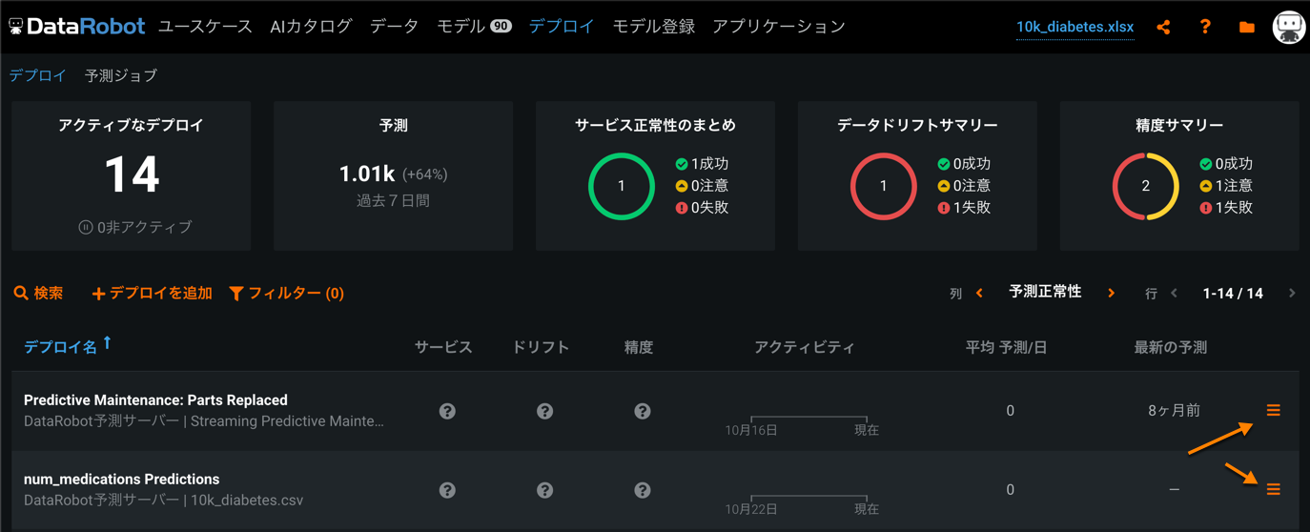Open actions menu for Predictive Maintenance row
Image resolution: width=1310 pixels, height=532 pixels.
click(x=1273, y=410)
